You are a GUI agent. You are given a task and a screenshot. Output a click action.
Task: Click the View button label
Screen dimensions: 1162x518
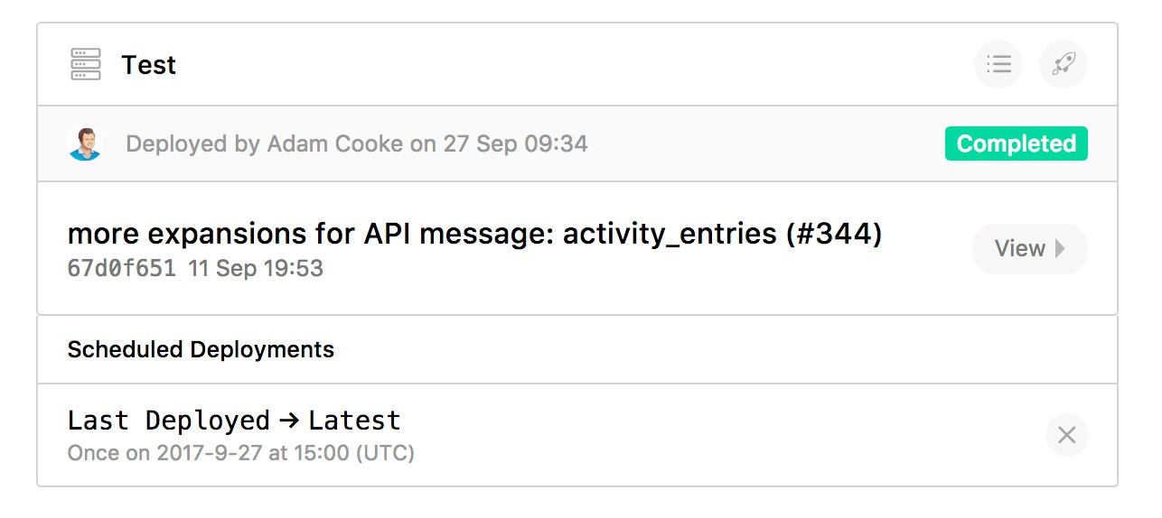1019,249
